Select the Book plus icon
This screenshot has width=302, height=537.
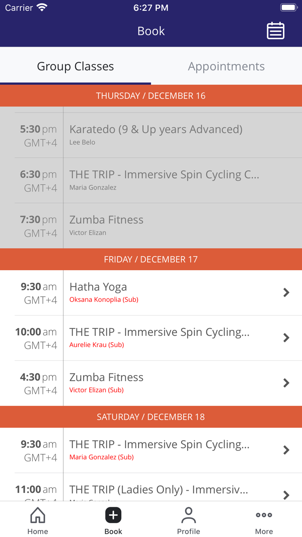point(113,515)
